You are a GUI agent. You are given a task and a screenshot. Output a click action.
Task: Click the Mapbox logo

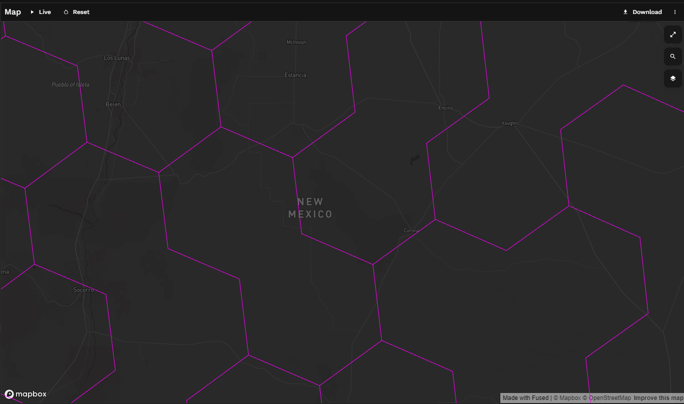click(26, 394)
